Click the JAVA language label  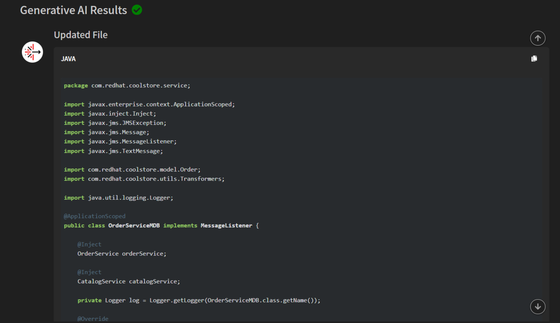point(68,59)
